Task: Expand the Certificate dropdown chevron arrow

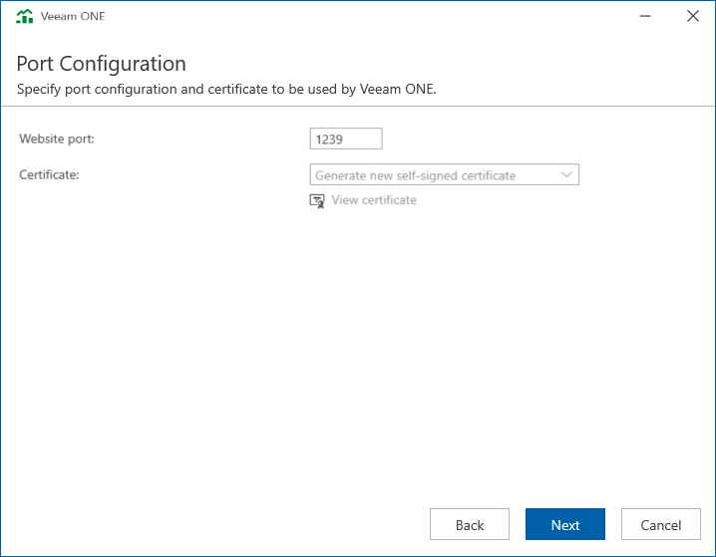Action: 566,174
